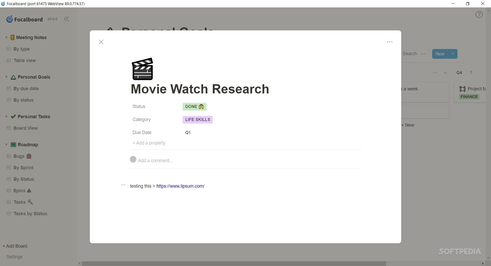Click the New card button
Image resolution: width=491 pixels, height=266 pixels.
440,54
